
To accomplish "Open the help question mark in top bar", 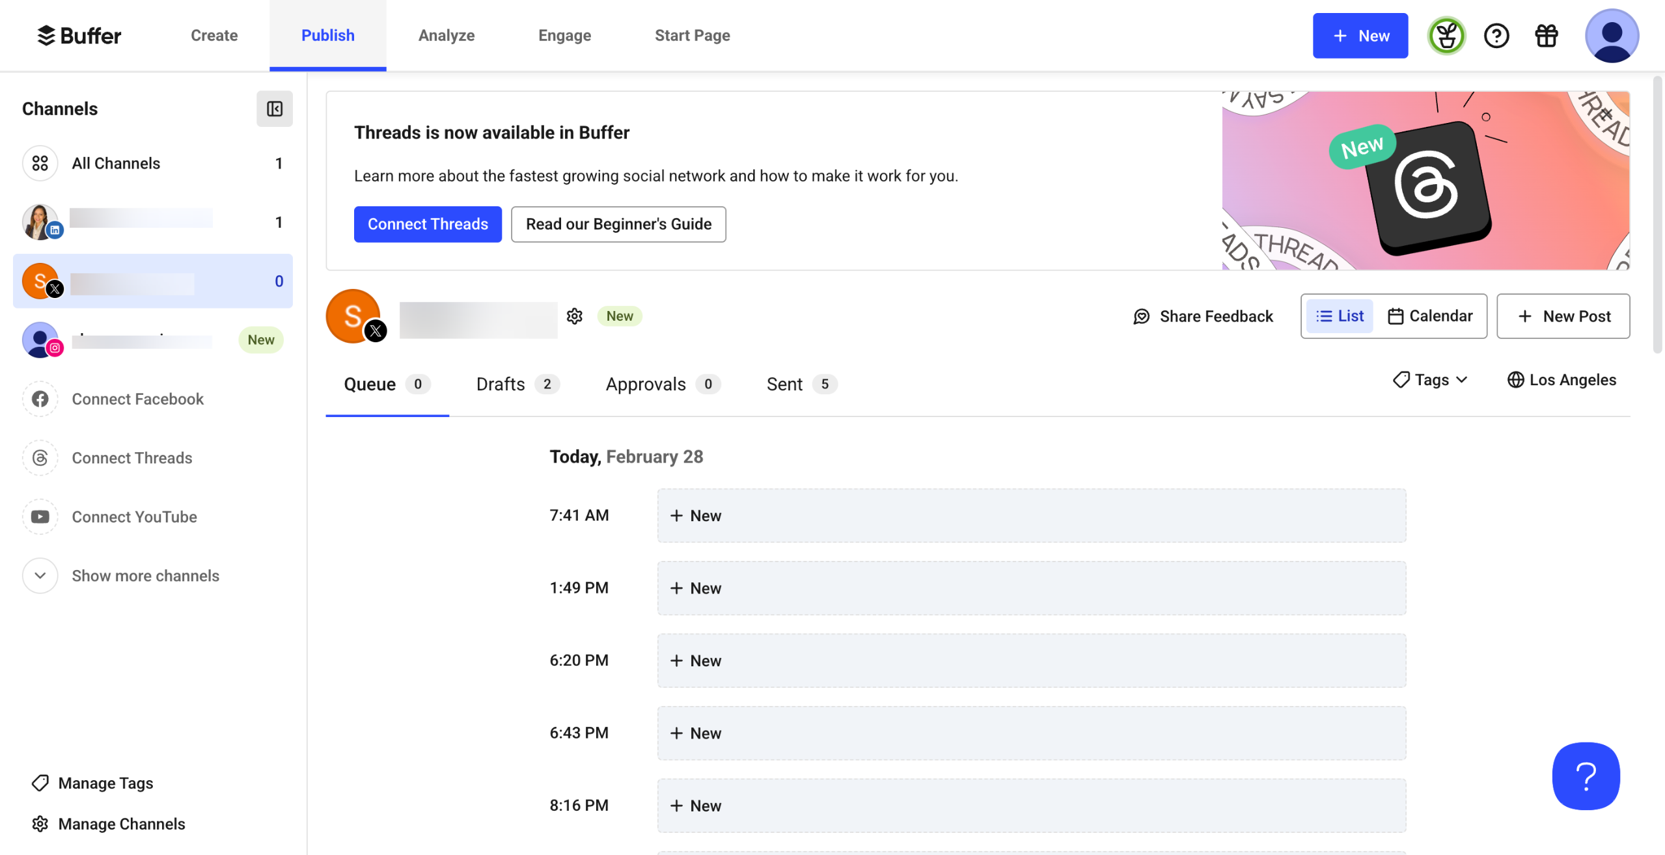I will click(1496, 36).
